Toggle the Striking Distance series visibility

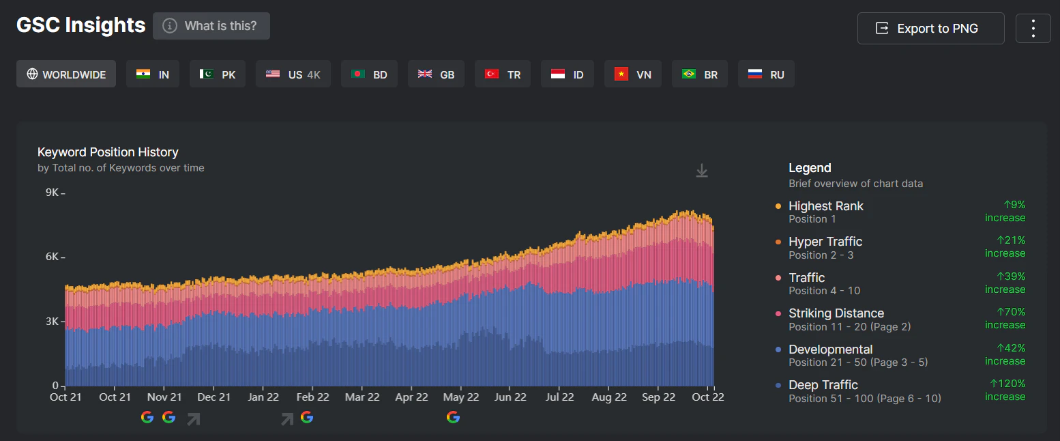[x=836, y=313]
